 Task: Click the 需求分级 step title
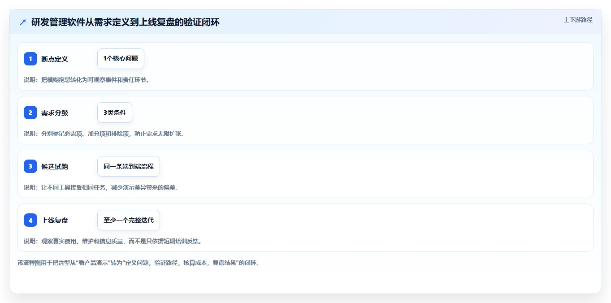[x=55, y=113]
